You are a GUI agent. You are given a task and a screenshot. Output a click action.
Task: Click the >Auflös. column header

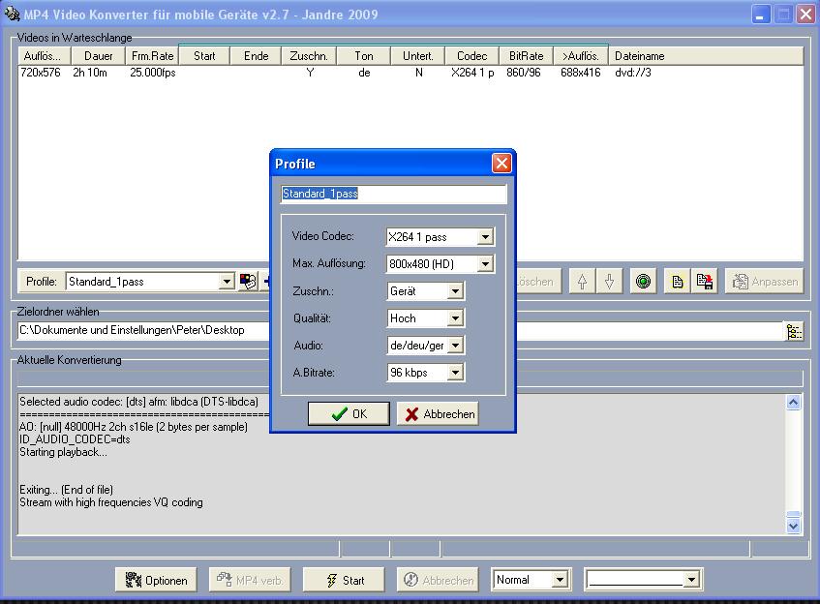[x=581, y=56]
